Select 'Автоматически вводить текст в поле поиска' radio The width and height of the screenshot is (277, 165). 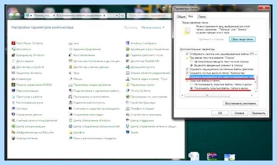click(191, 62)
